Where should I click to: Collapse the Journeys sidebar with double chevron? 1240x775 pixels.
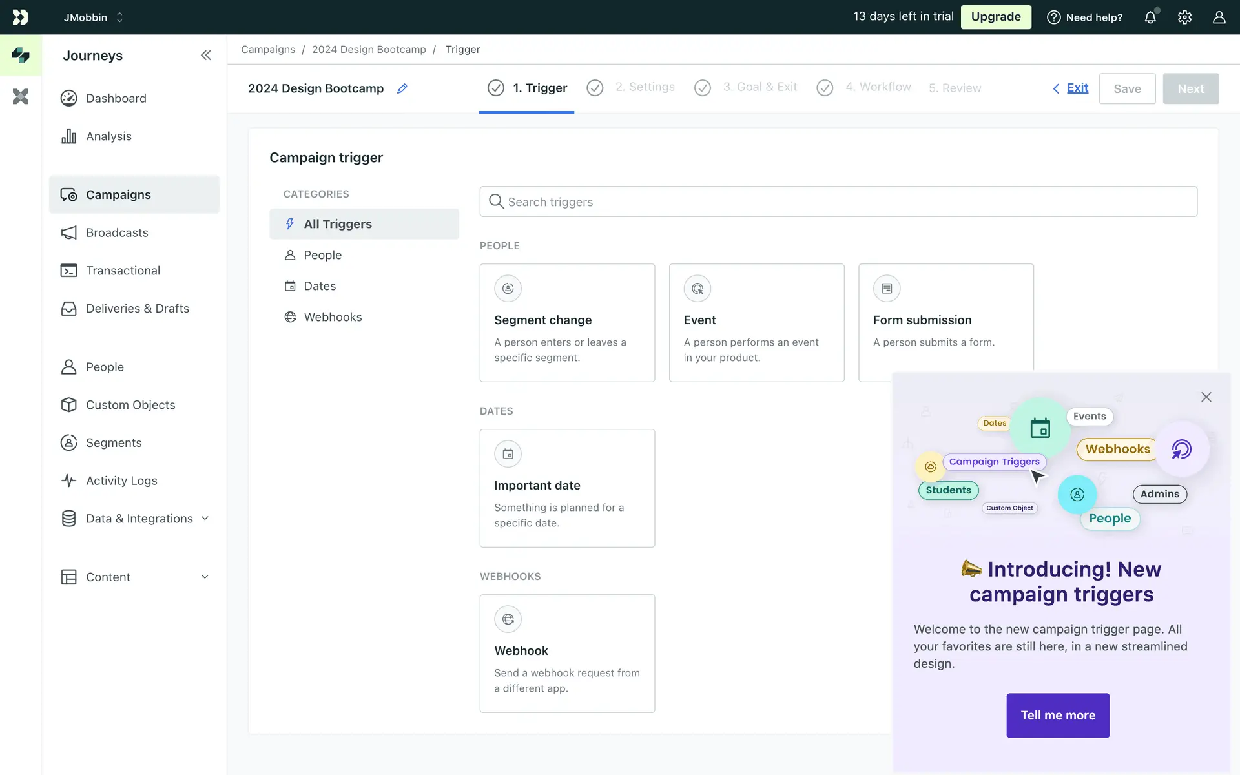[205, 56]
